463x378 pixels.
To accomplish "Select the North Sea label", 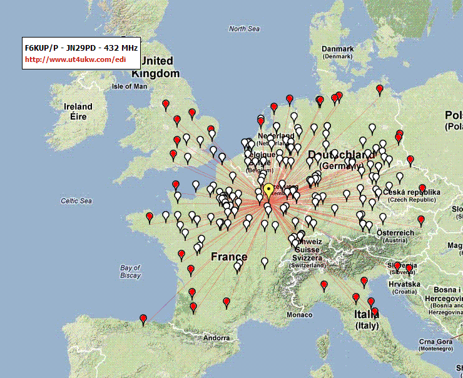I will 244,29.
